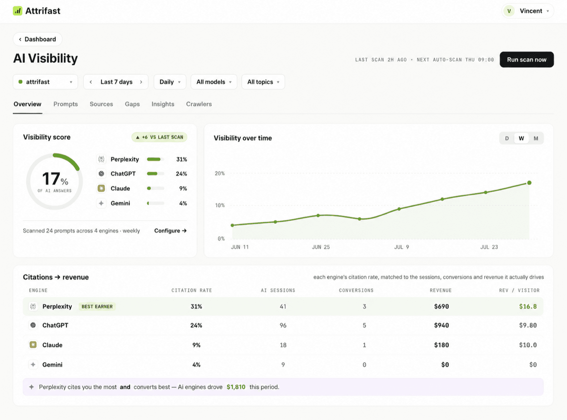This screenshot has width=567, height=420.
Task: Click the 96 AI sessions cell
Action: 283,325
